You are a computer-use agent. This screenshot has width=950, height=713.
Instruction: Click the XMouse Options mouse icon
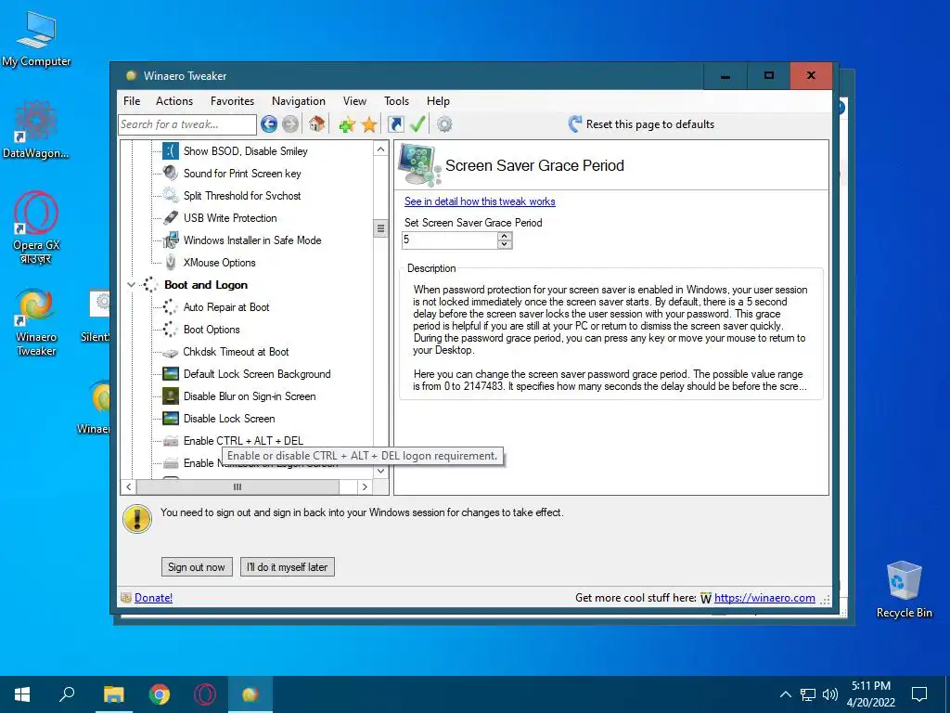[171, 263]
